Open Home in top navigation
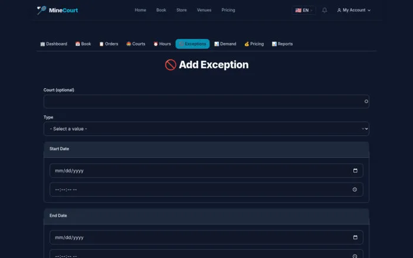 (x=140, y=10)
